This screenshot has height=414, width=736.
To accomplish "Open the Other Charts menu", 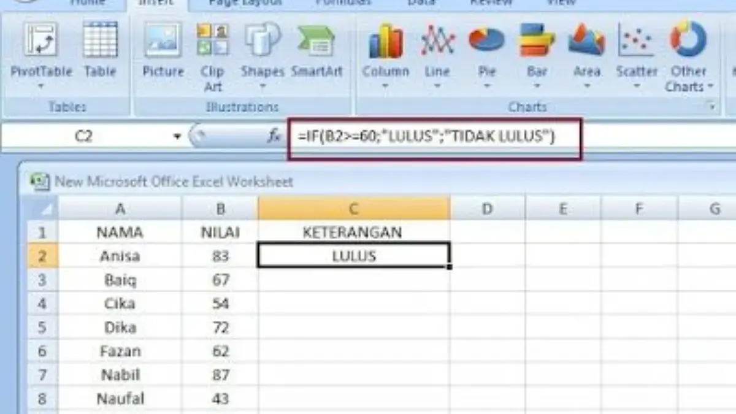I will coord(688,56).
